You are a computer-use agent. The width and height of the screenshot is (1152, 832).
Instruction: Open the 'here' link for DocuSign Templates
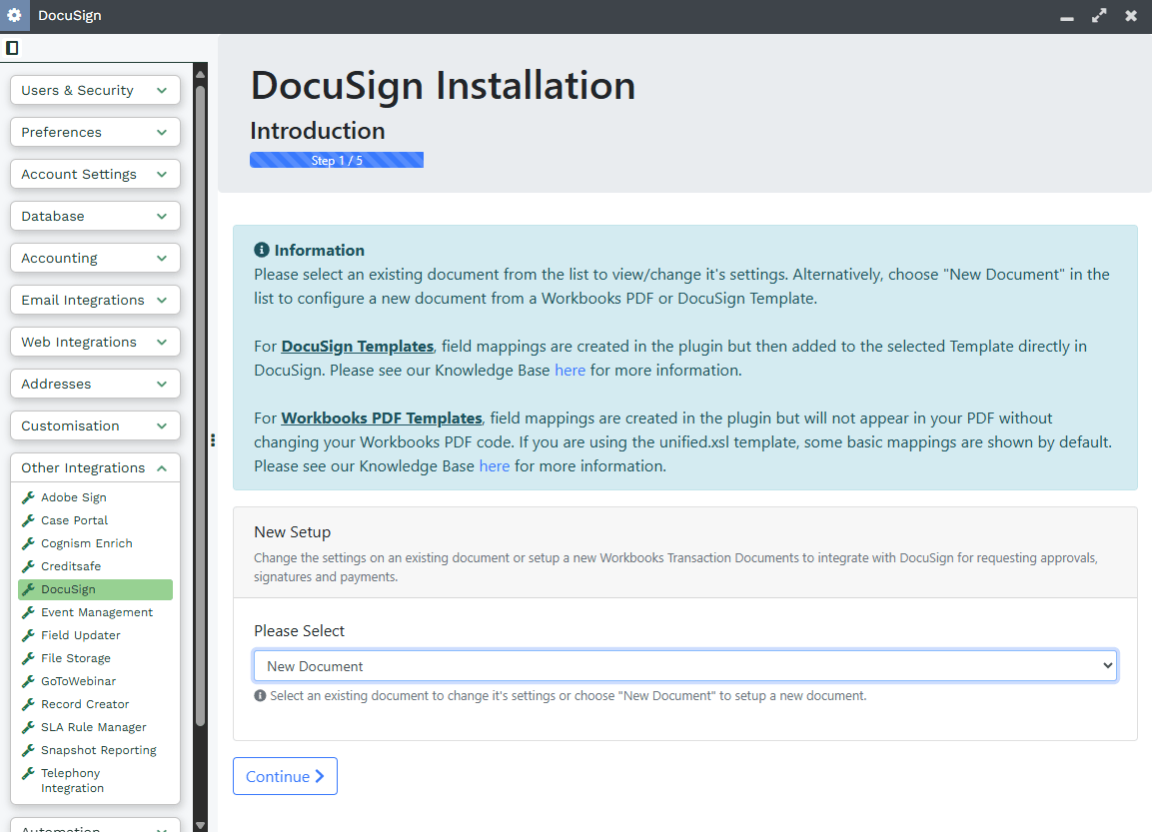click(x=570, y=371)
